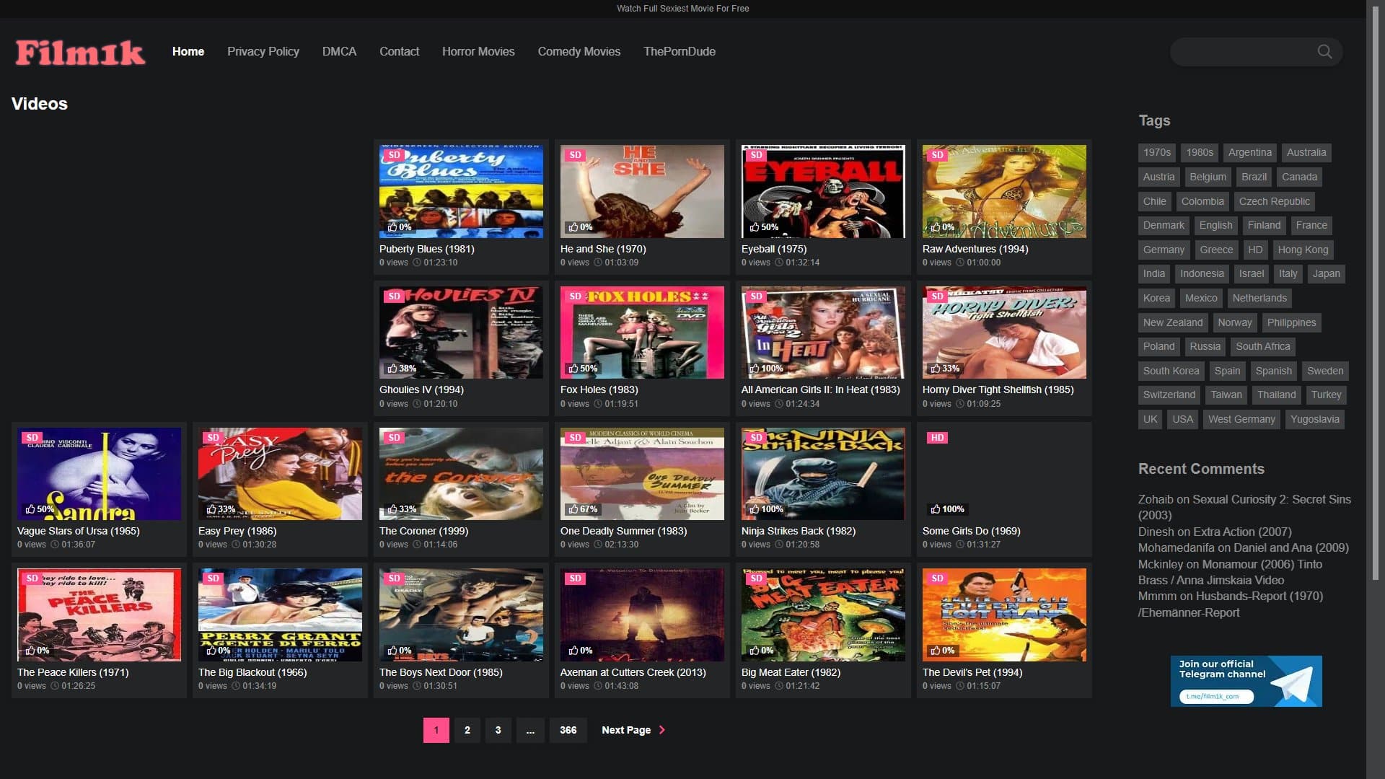Select the Indonesia tag
The image size is (1385, 779).
click(1202, 274)
